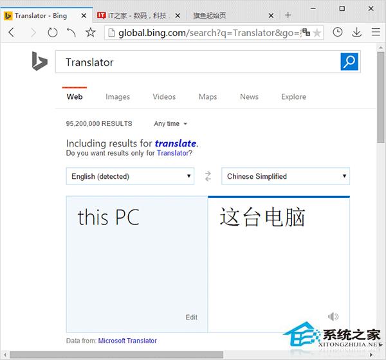Switch to Videos results
This screenshot has width=386, height=360.
coord(164,96)
